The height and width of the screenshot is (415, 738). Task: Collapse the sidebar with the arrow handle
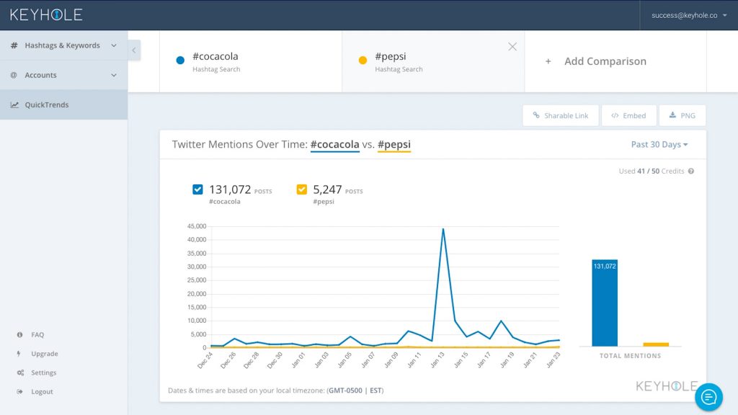134,50
